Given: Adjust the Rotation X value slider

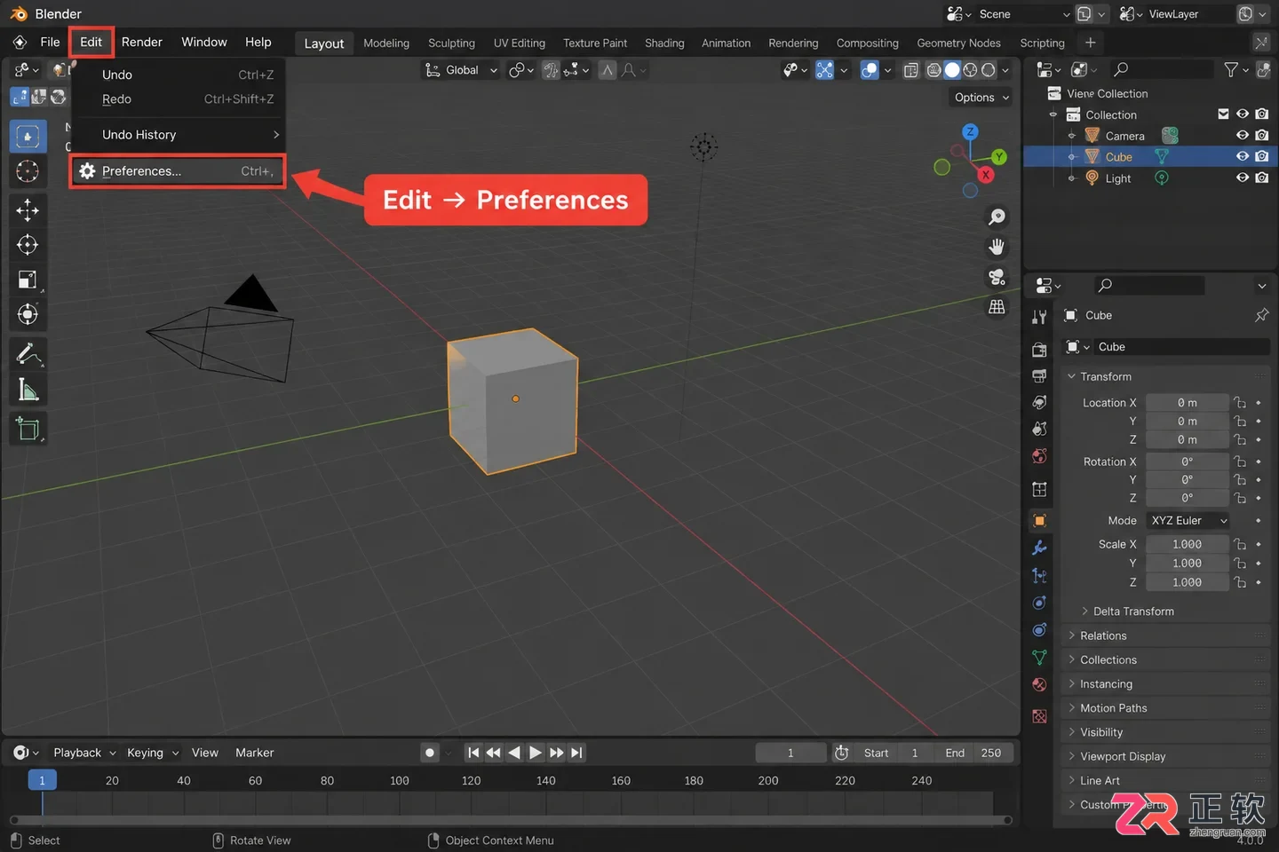Looking at the screenshot, I should [1187, 461].
